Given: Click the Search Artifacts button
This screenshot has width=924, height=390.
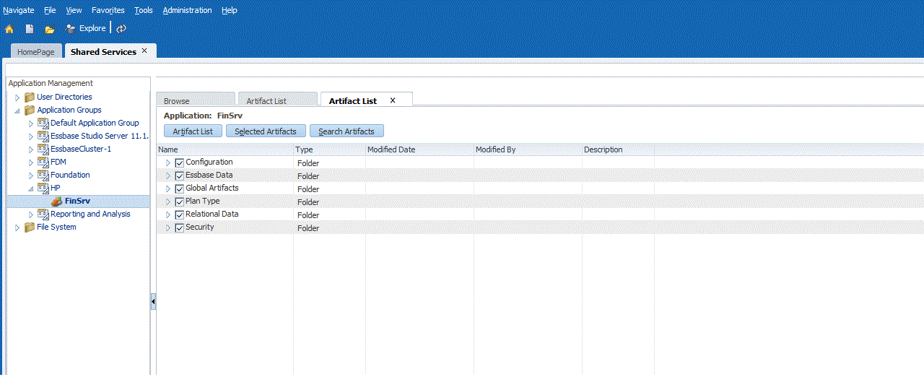Looking at the screenshot, I should click(x=346, y=131).
